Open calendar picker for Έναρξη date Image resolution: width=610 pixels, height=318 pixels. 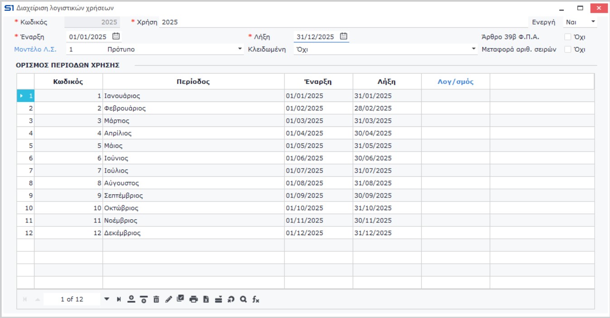pyautogui.click(x=116, y=37)
